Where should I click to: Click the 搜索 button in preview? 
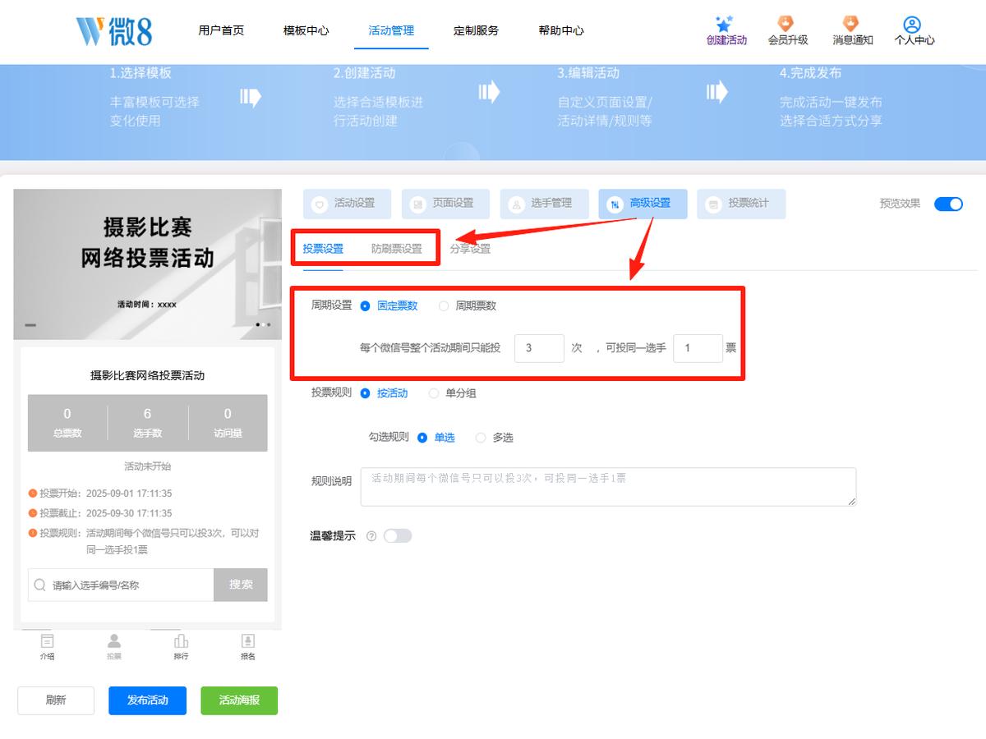[241, 585]
